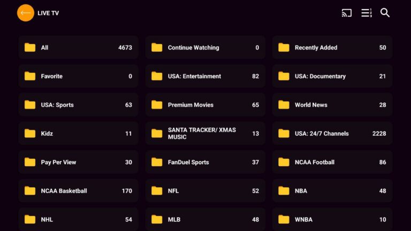Open SANTA TRACKER/ XMAS MUSIC category
Viewport: 411px width, 231px height.
205,134
